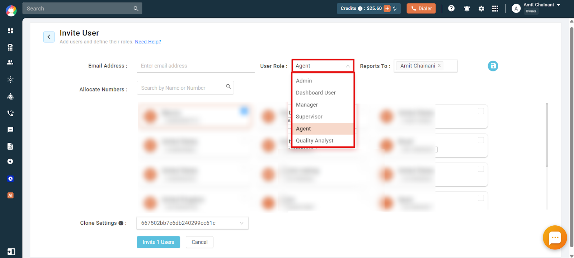The width and height of the screenshot is (574, 258).
Task: Uncheck the blue checkbox on the highlighted number card
Action: pos(244,111)
